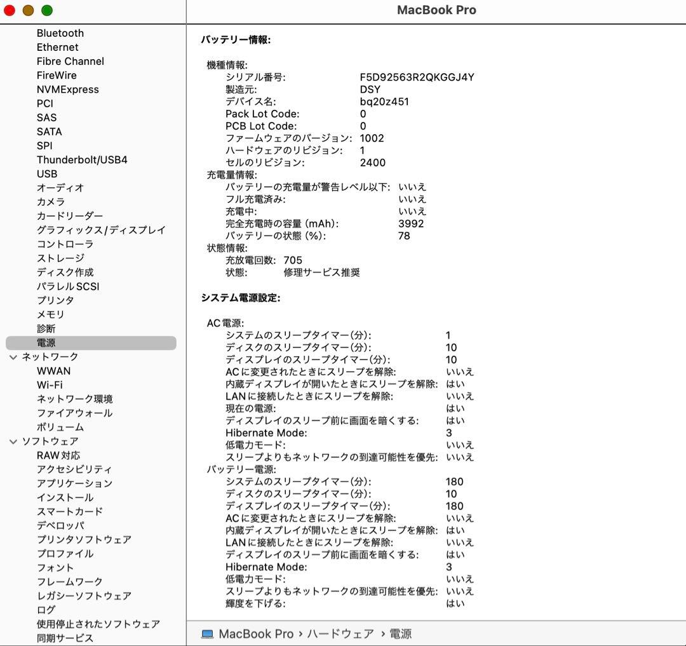This screenshot has width=686, height=646.
Task: Collapse the ソフトウェア section
Action: (13, 441)
